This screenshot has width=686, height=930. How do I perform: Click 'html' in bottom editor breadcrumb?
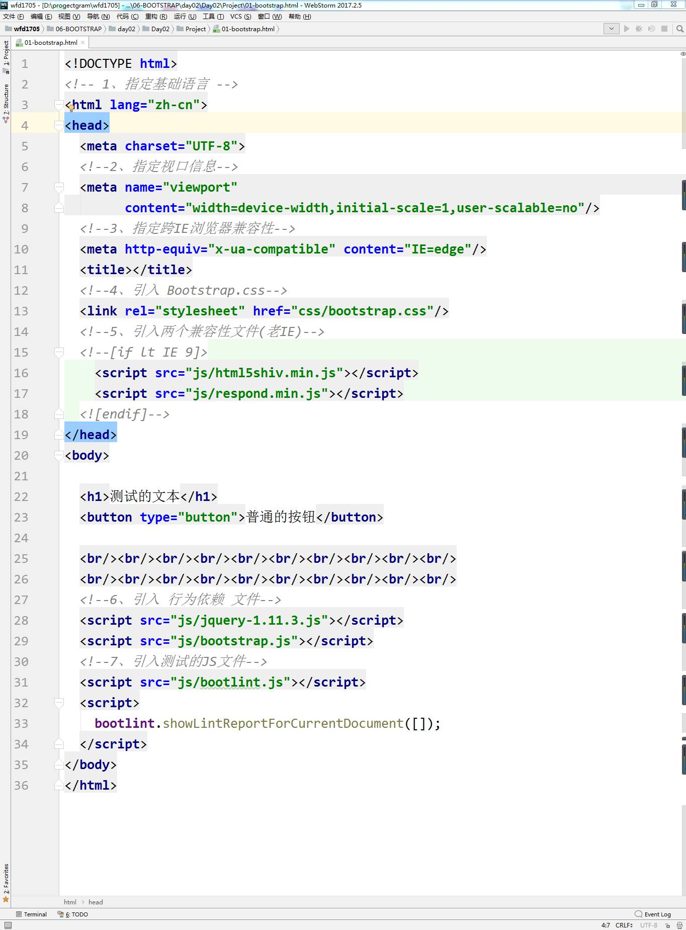point(70,902)
